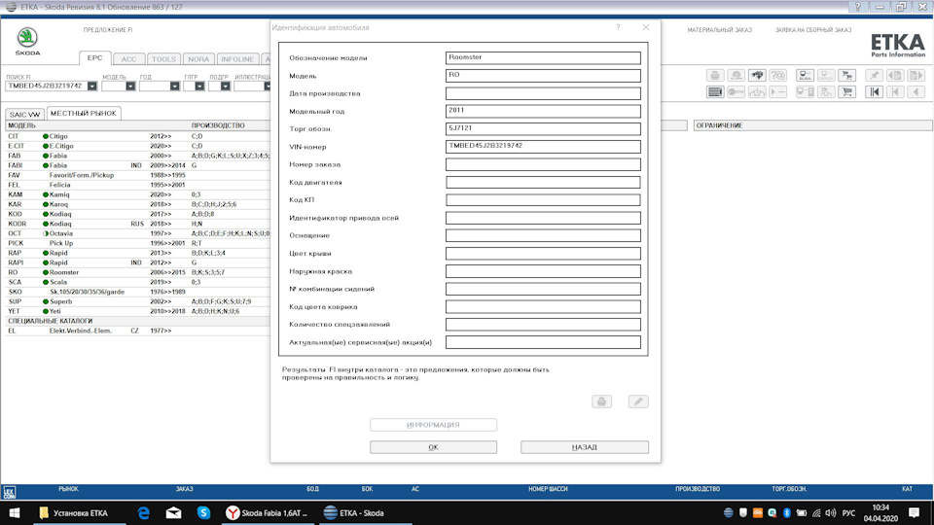The image size is (934, 525).
Task: Select the Yeti model row
Action: coord(137,311)
